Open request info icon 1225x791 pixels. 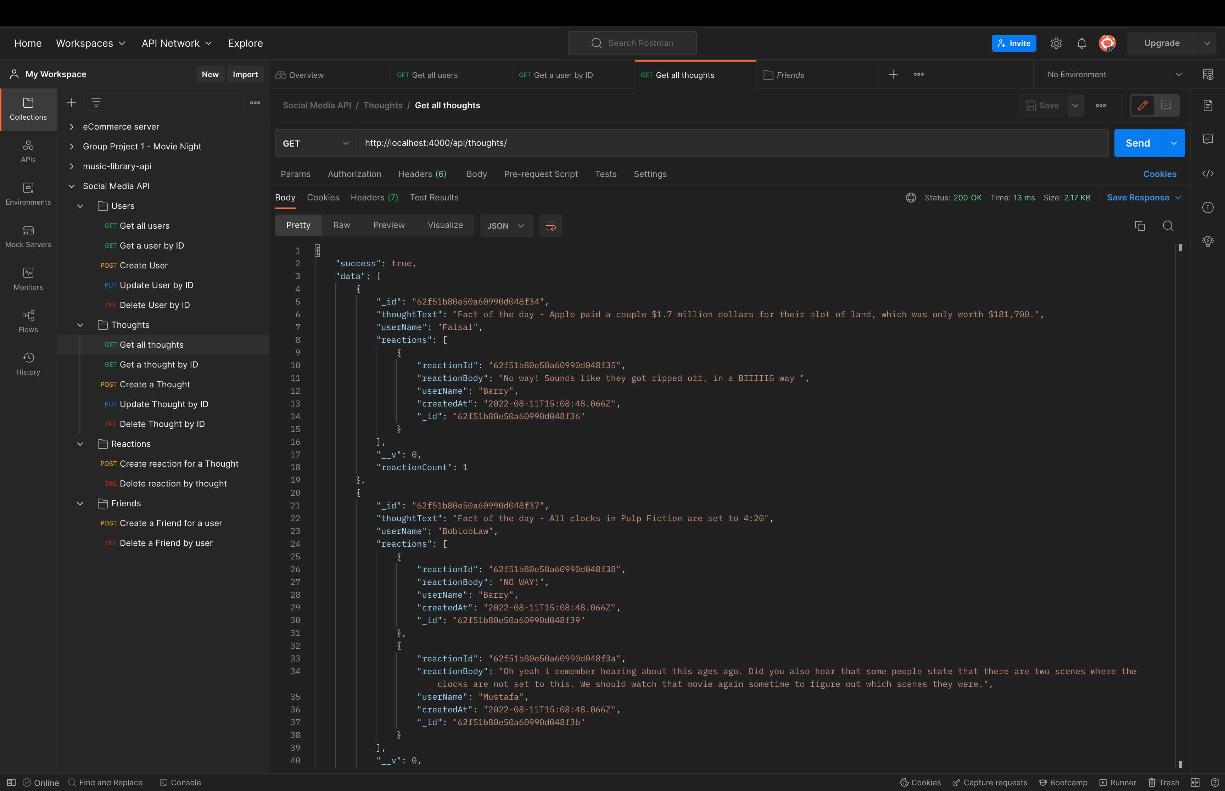1208,207
